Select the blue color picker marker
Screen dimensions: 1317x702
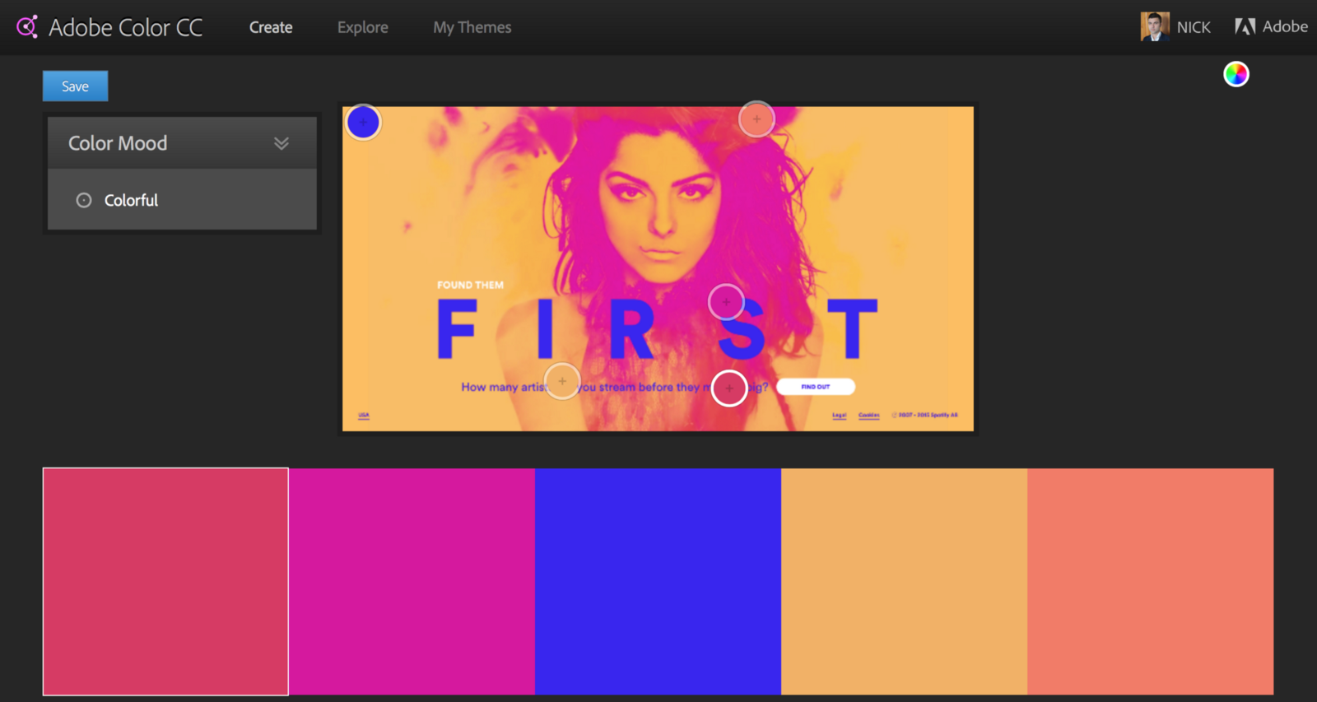click(x=363, y=122)
